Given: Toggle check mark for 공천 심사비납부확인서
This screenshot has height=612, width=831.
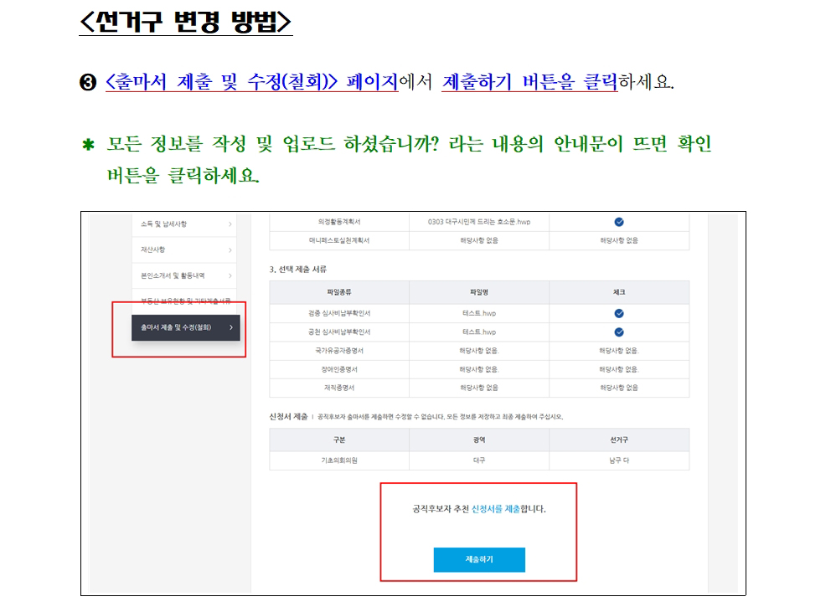Looking at the screenshot, I should pyautogui.click(x=619, y=332).
